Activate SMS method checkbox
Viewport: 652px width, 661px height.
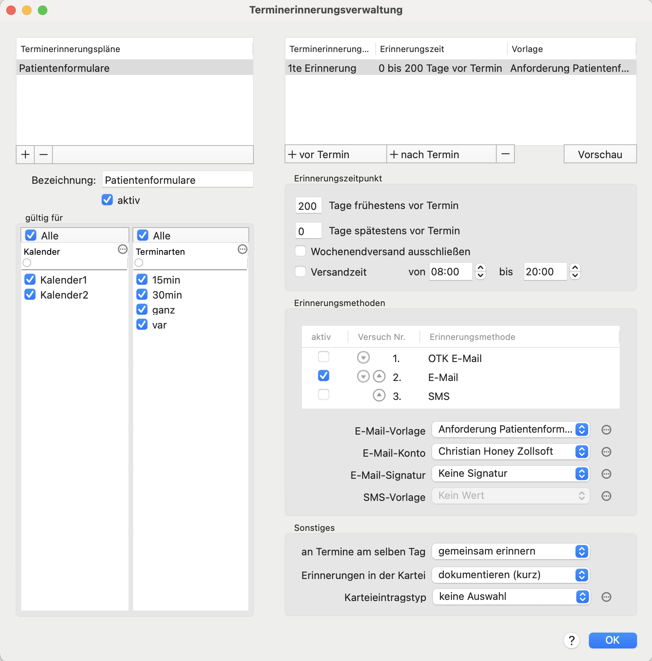point(324,395)
